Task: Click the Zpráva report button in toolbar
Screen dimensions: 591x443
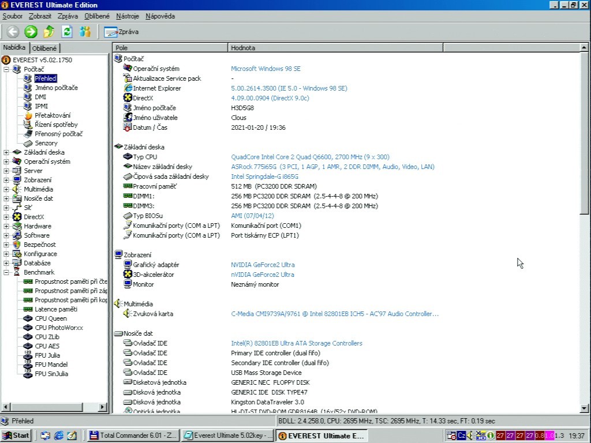Action: pos(122,32)
